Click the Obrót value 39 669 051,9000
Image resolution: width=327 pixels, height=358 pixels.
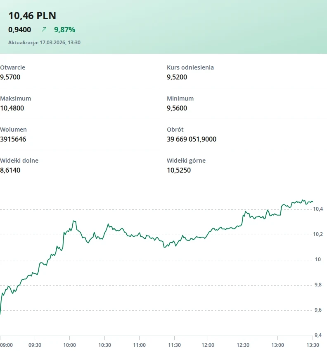click(x=192, y=139)
